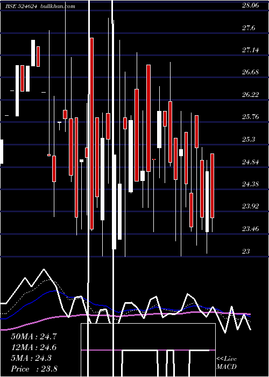Click the <<Live MACD label
This screenshot has width=269, height=377.
coord(226,363)
